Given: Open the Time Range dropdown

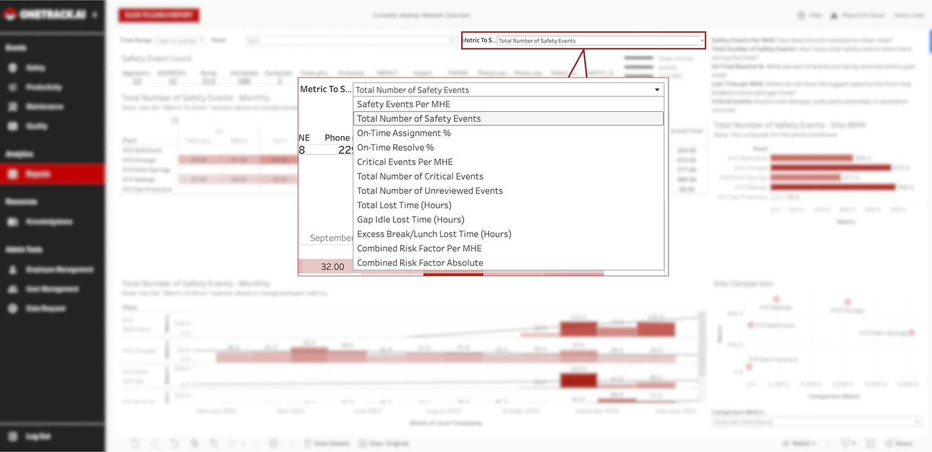Looking at the screenshot, I should (180, 40).
